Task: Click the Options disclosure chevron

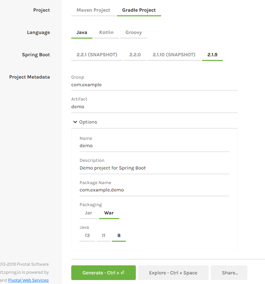Action: (x=75, y=122)
